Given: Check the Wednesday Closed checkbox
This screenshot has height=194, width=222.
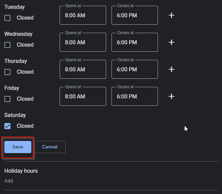Looking at the screenshot, I should click(x=7, y=45).
